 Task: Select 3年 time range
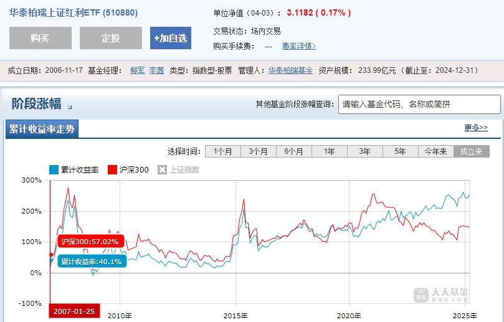pos(365,151)
